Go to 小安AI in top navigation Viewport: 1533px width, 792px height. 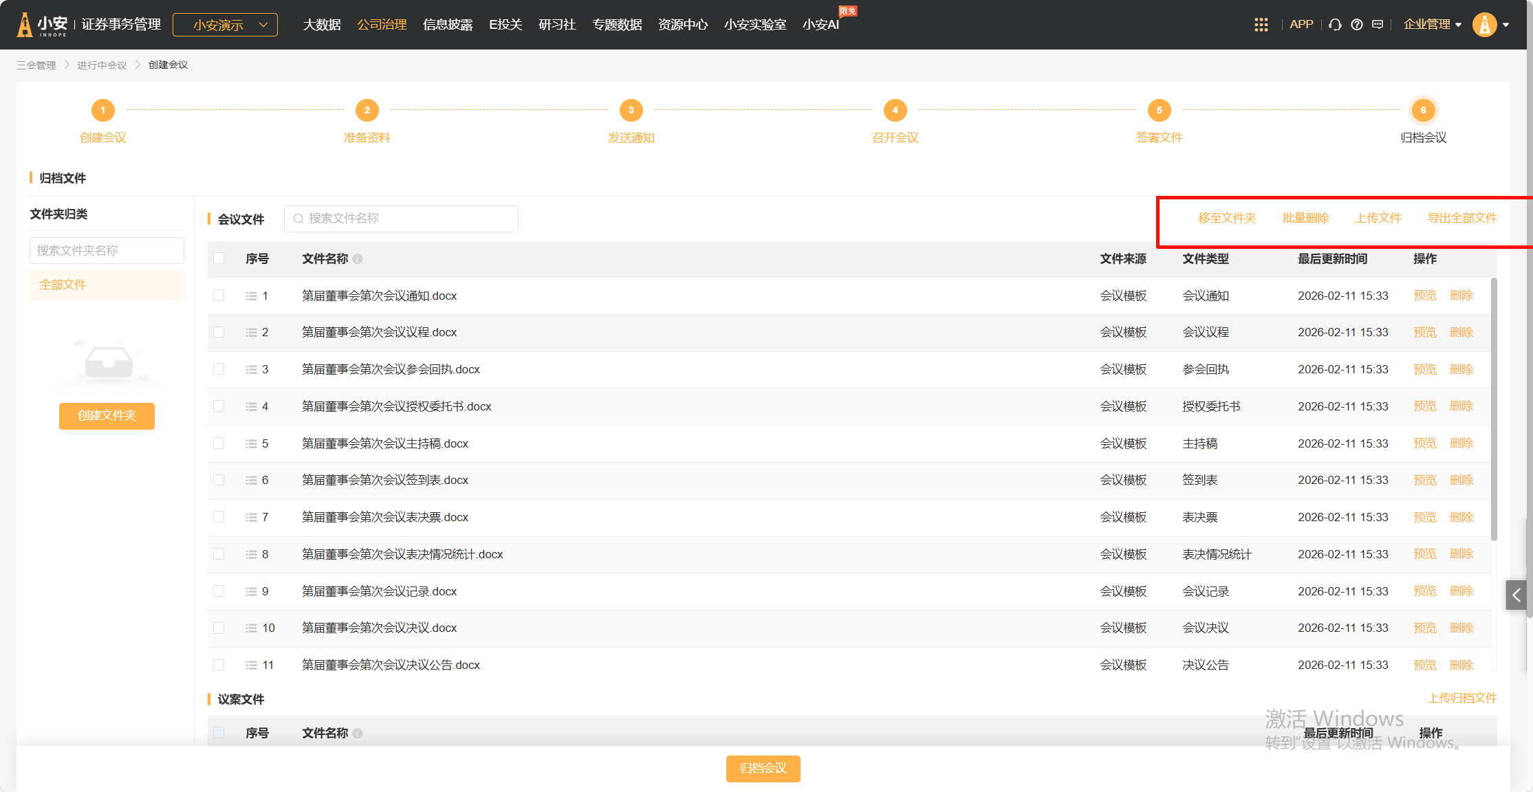(820, 25)
